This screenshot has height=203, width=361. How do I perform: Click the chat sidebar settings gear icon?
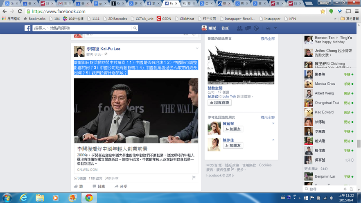tap(345, 189)
